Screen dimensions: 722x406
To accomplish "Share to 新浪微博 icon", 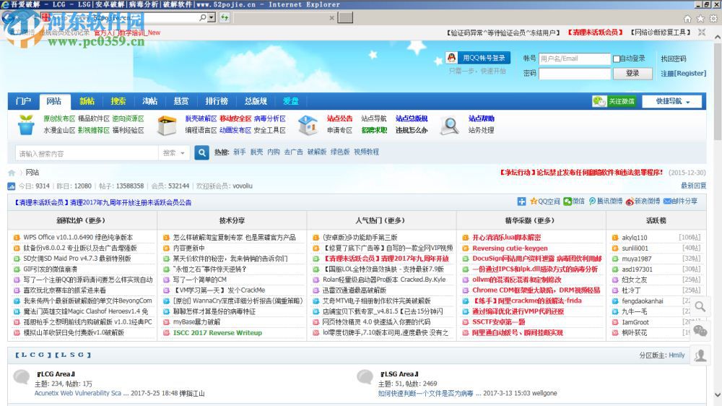I will [630, 202].
